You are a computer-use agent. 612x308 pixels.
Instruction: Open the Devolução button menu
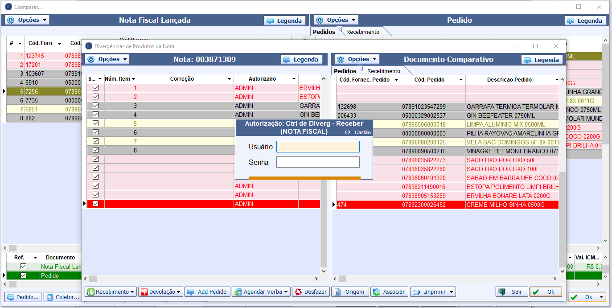[x=160, y=292]
